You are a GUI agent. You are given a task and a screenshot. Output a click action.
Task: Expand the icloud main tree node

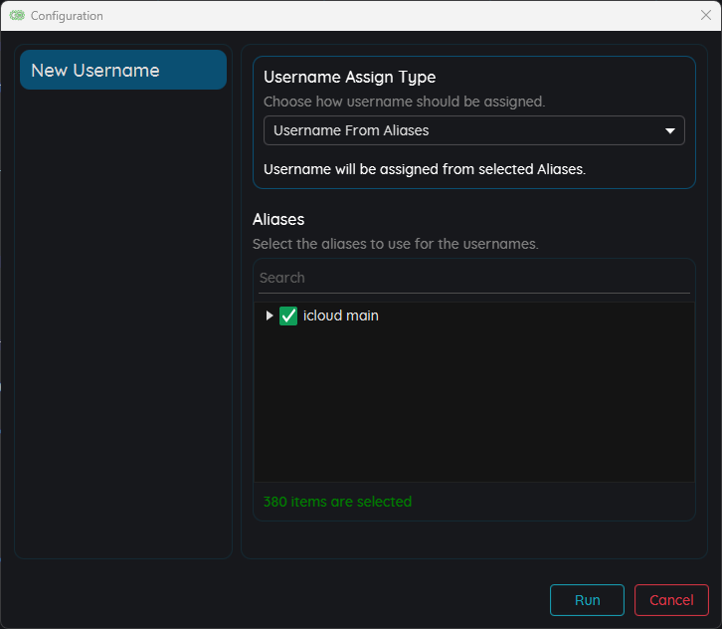(269, 315)
